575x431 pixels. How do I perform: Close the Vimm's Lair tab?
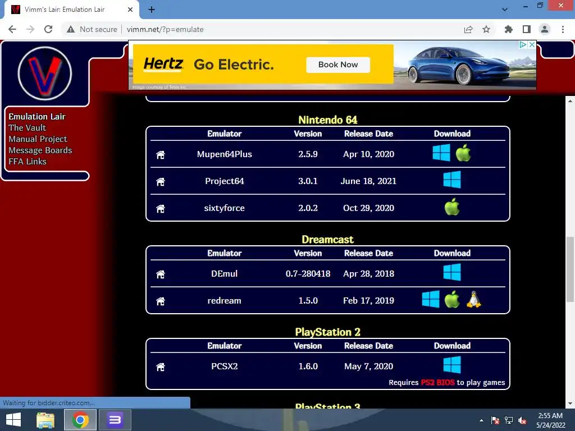(130, 10)
